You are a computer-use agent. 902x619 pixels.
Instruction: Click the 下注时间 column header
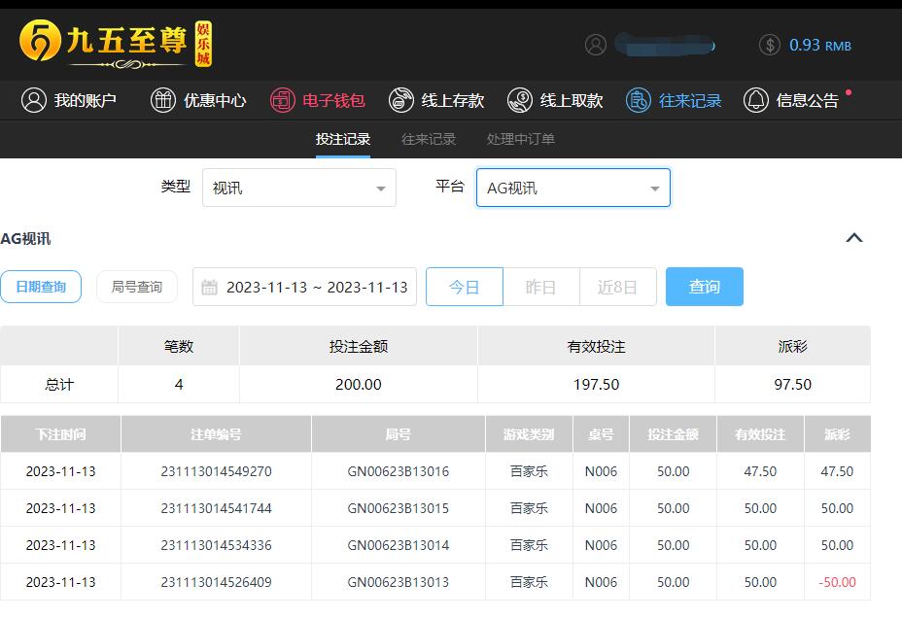pos(60,434)
